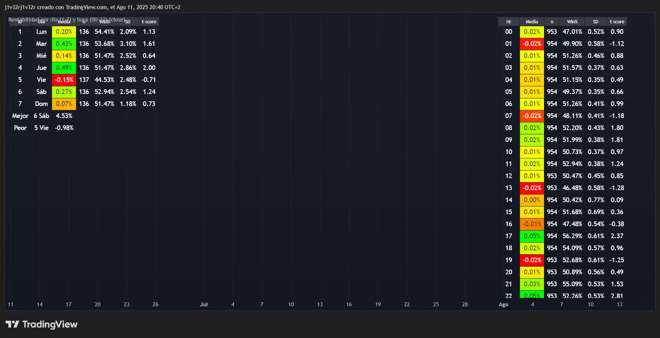
Task: Click the 49.37% win rate for hour 05
Action: 573,92
